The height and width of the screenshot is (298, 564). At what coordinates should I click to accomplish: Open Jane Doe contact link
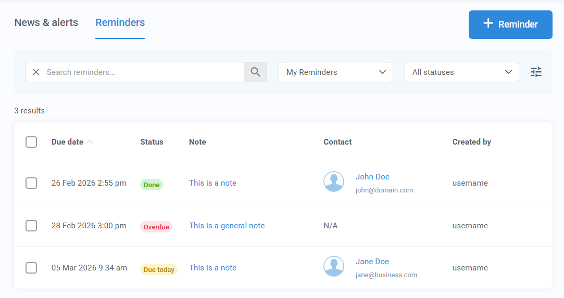pyautogui.click(x=372, y=262)
